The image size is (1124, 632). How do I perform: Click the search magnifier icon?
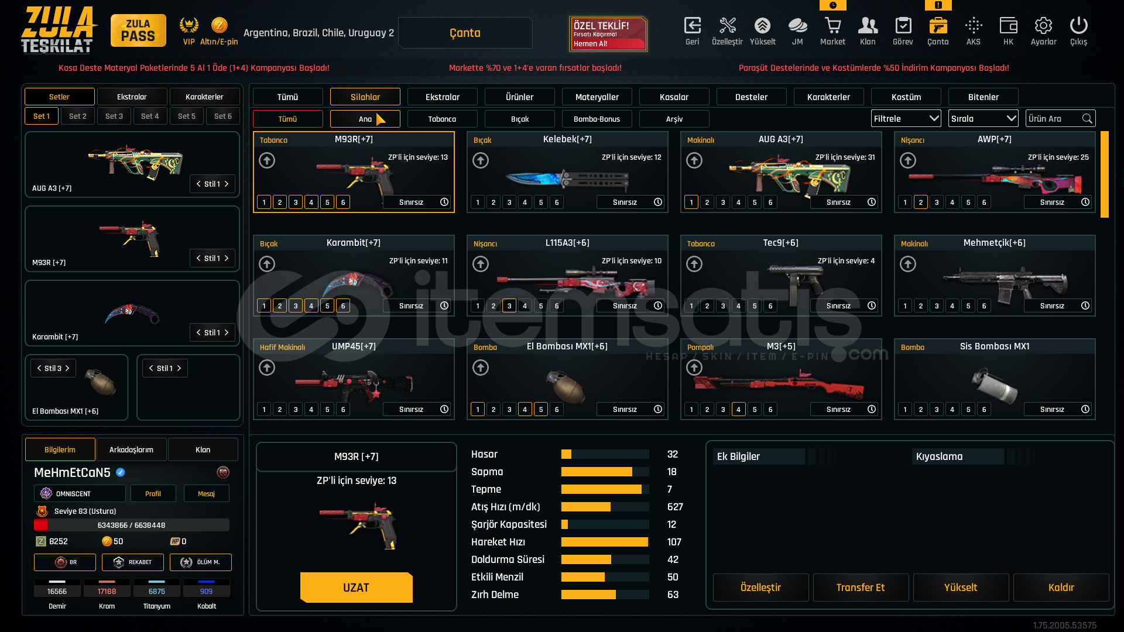tap(1087, 119)
